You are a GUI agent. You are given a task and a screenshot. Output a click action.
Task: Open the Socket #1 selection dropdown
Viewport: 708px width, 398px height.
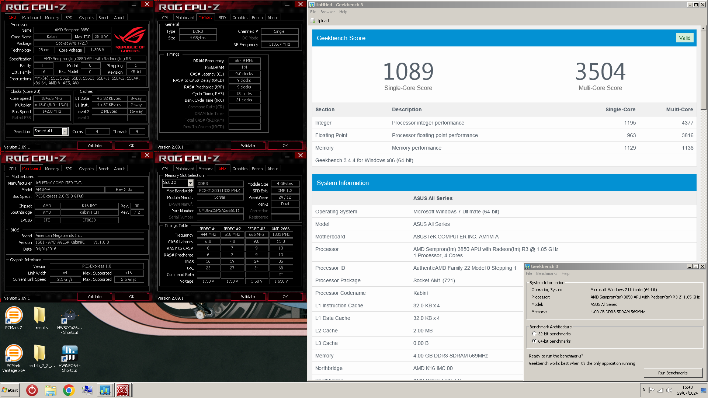coord(65,132)
